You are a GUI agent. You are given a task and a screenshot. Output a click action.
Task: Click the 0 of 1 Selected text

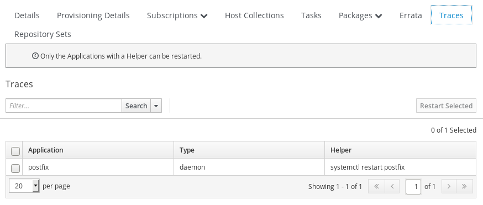click(x=453, y=130)
